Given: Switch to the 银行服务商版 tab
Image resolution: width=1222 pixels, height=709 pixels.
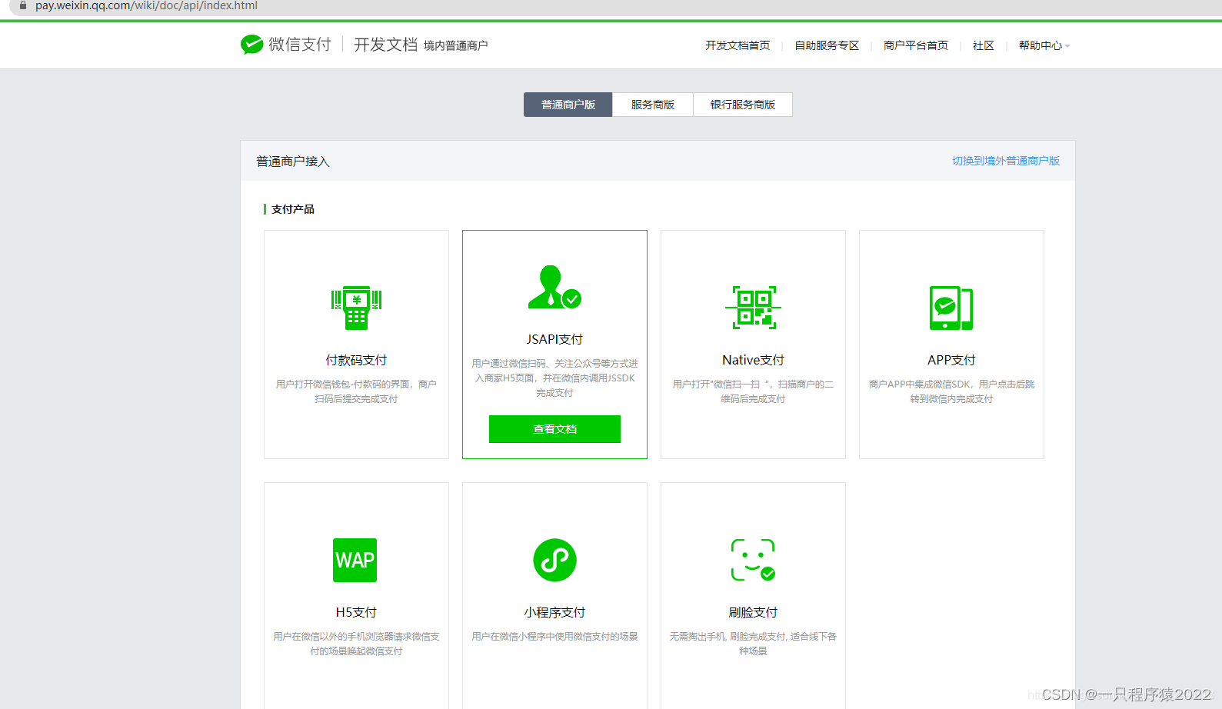Looking at the screenshot, I should click(743, 105).
